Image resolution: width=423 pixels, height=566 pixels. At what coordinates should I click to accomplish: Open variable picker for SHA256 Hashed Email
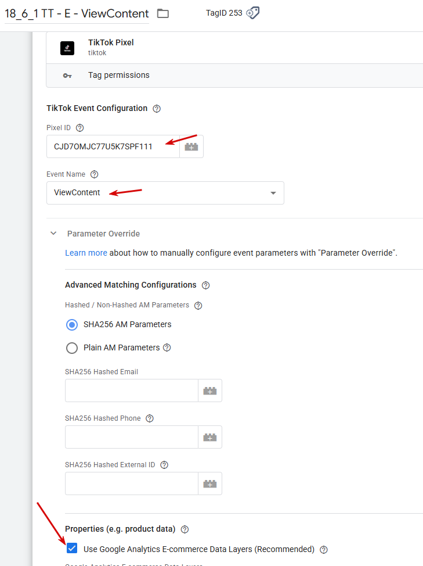pyautogui.click(x=210, y=391)
